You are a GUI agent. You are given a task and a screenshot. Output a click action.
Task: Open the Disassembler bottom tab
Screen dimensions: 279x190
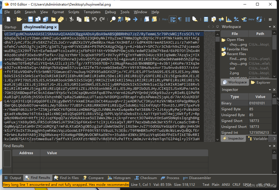[197, 178]
